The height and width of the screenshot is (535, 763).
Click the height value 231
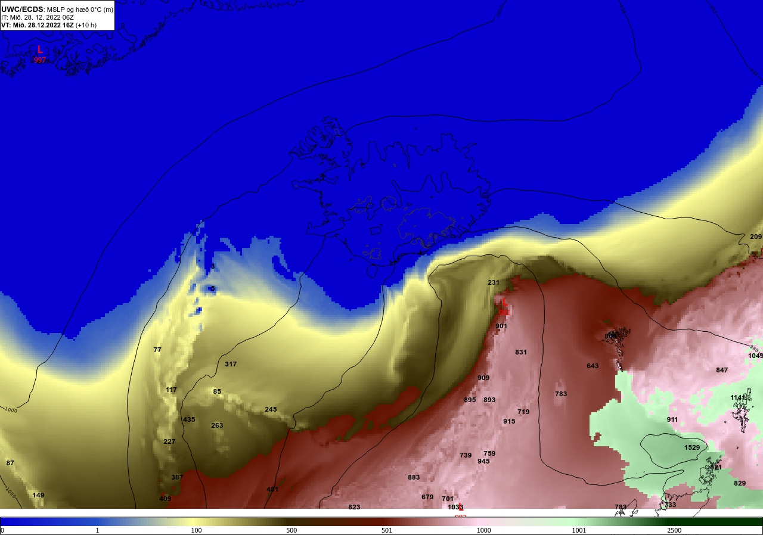coord(494,282)
